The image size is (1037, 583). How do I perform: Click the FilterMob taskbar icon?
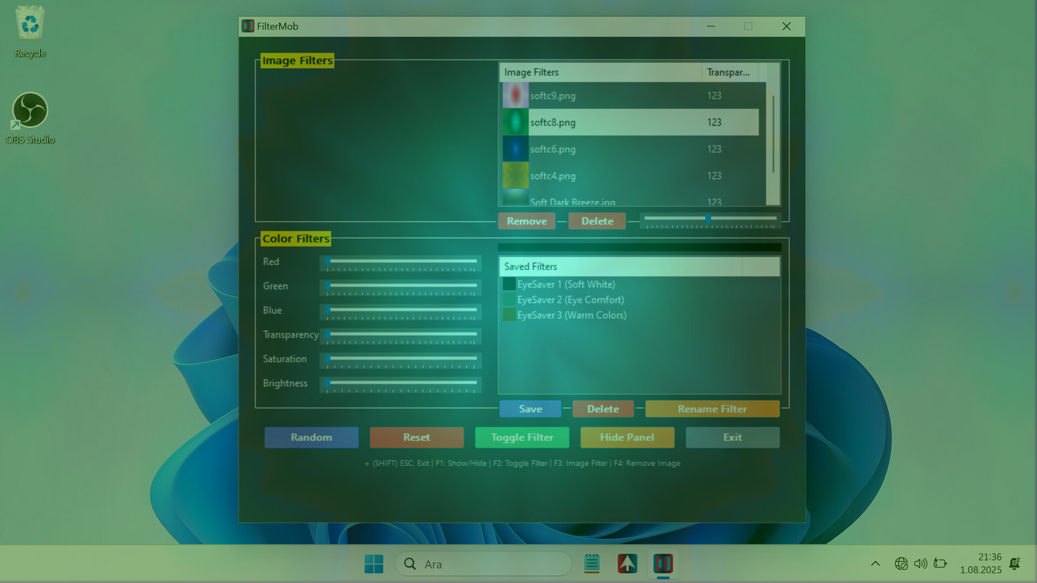[663, 564]
